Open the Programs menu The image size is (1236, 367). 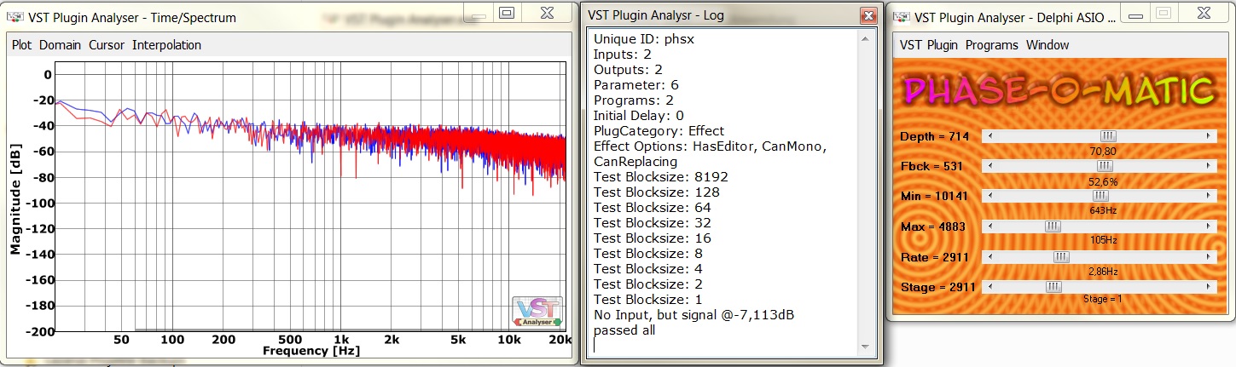point(991,45)
